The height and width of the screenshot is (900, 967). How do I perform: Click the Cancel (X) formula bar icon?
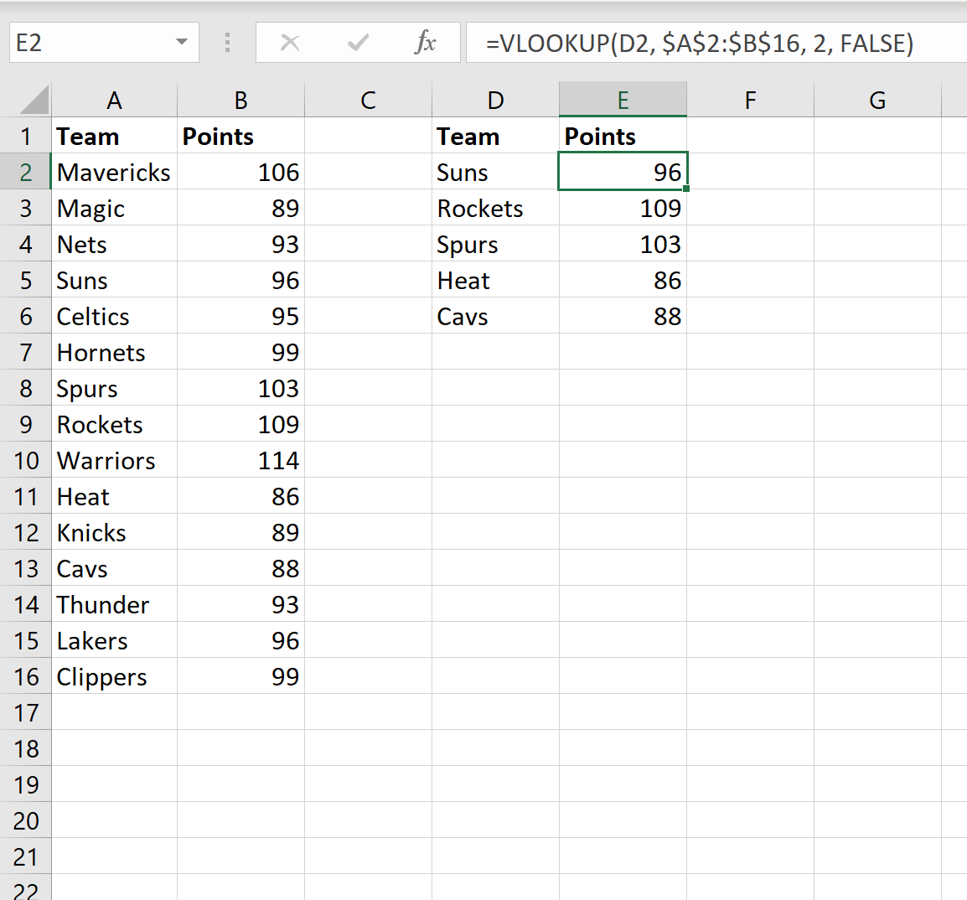(x=290, y=43)
